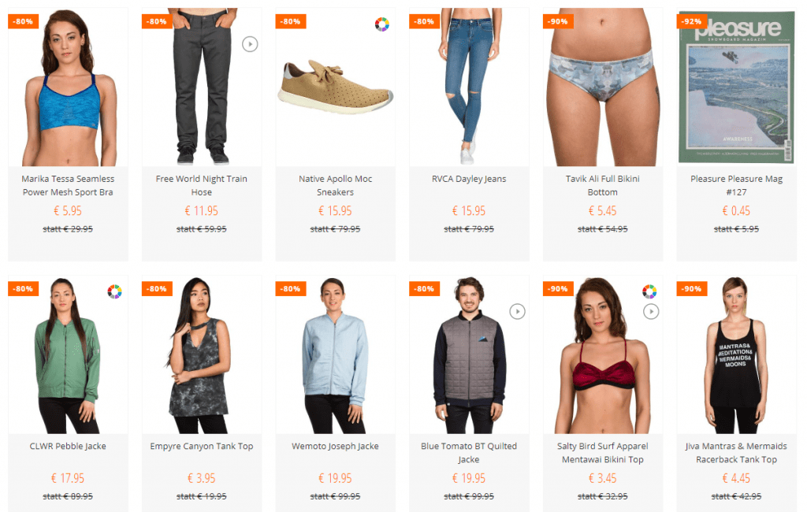The height and width of the screenshot is (512, 807).
Task: Play video for Free World Night Train Hose
Action: (x=250, y=44)
